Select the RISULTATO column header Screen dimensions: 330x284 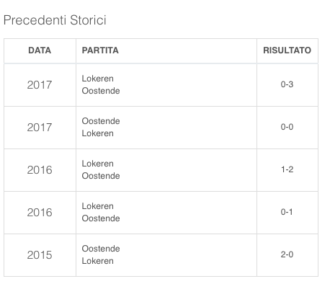[287, 50]
